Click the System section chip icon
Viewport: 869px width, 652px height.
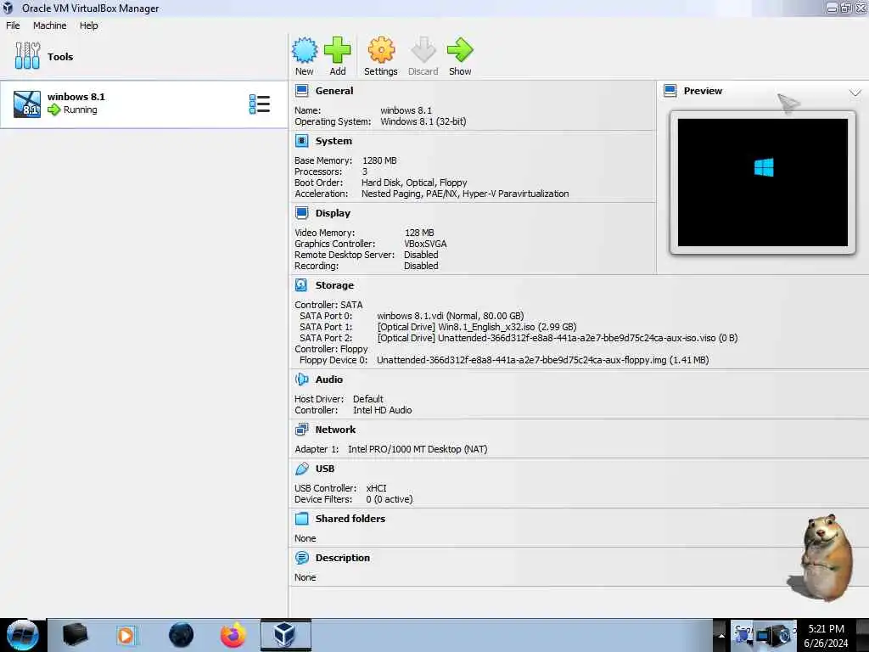point(301,141)
